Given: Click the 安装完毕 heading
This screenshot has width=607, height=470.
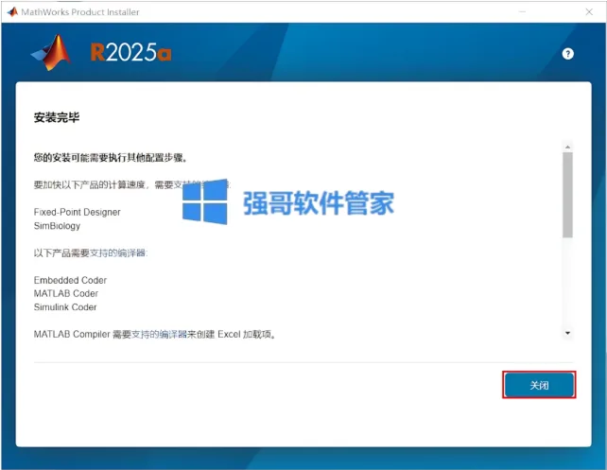Looking at the screenshot, I should pyautogui.click(x=57, y=117).
